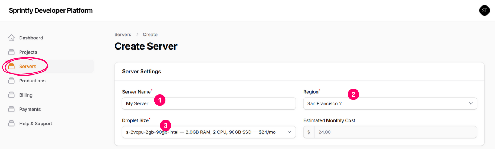Click the Estimated Monthly Cost field
This screenshot has height=149, width=495.
click(395, 132)
